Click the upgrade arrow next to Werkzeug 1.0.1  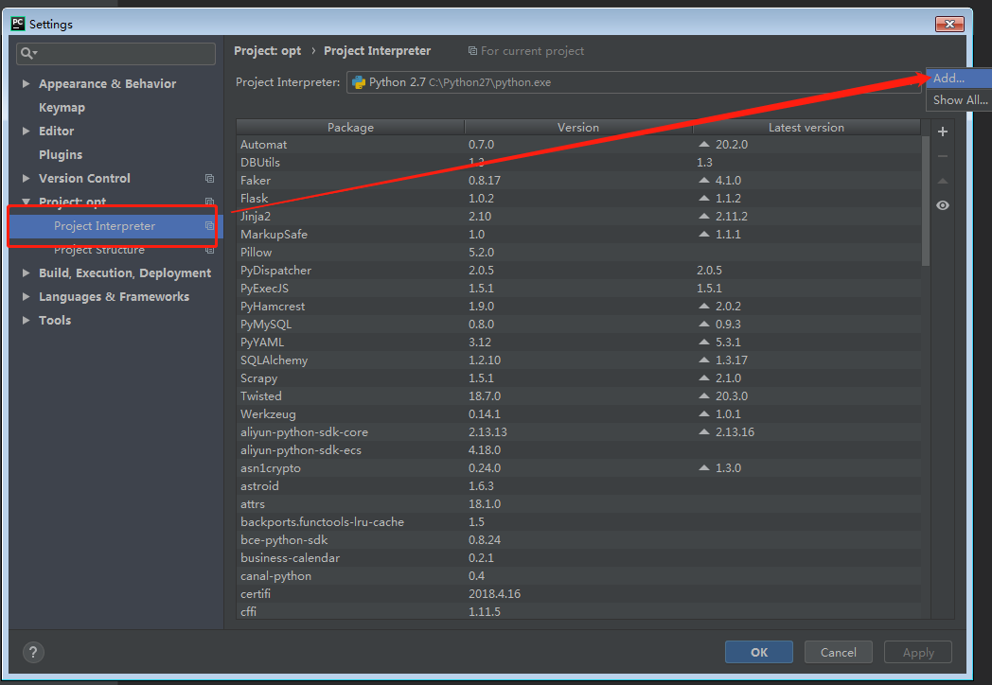pyautogui.click(x=704, y=413)
